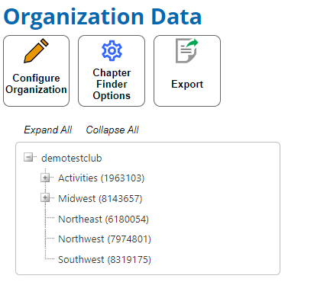The image size is (314, 282).
Task: Expand the Midwest (8143657) node
Action: [x=45, y=197]
